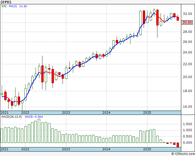Viewport: 195px width, 156px height.
Task: Click 2024 on the price chart timeline
Action: [x=106, y=113]
